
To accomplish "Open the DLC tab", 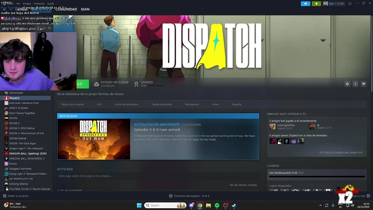I will 99,104.
